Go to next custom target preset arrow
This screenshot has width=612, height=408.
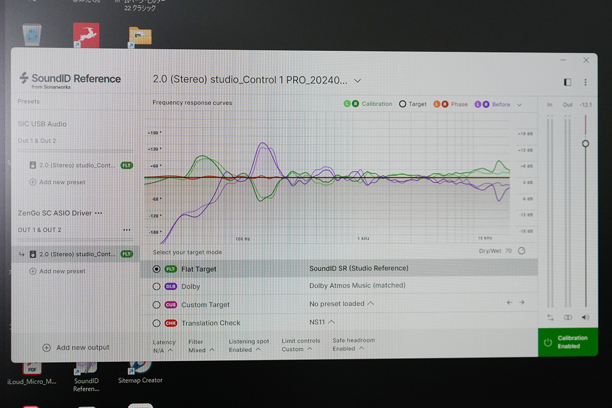[x=521, y=302]
